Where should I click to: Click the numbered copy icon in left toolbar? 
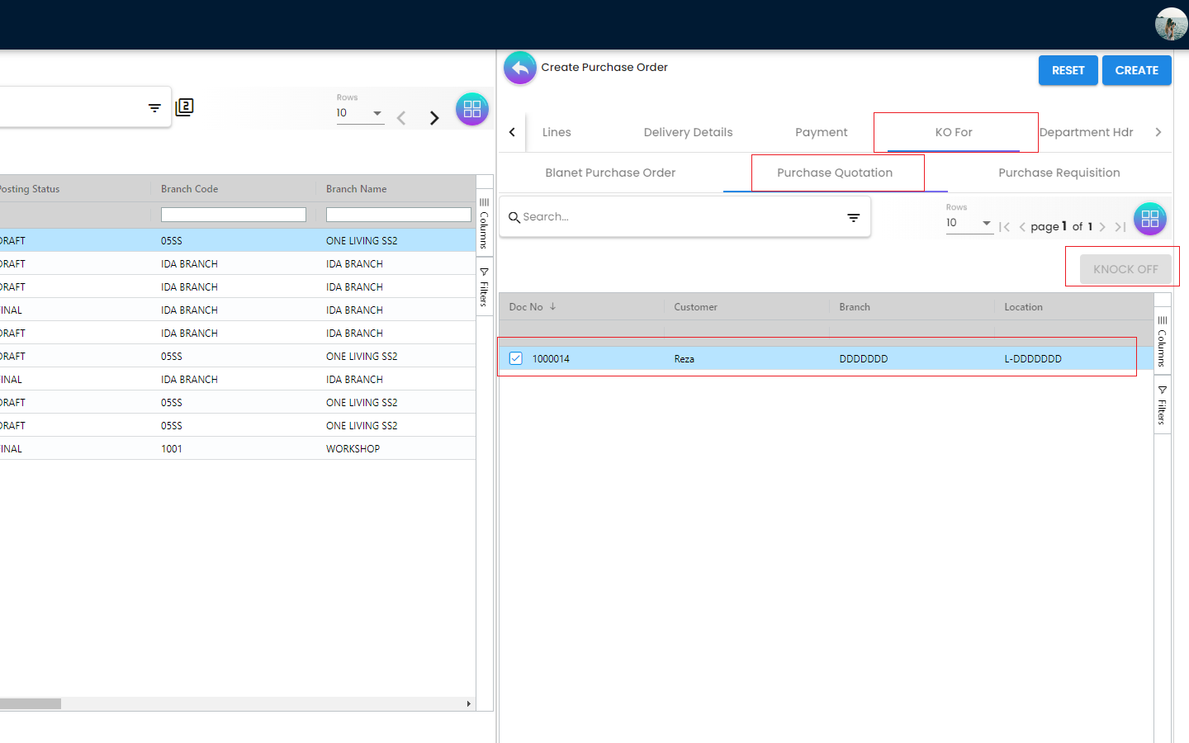185,107
